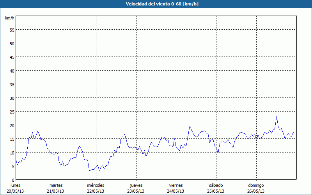Click the lowest point of the blue line
Viewport: 312px width, 195px height.
(x=89, y=171)
